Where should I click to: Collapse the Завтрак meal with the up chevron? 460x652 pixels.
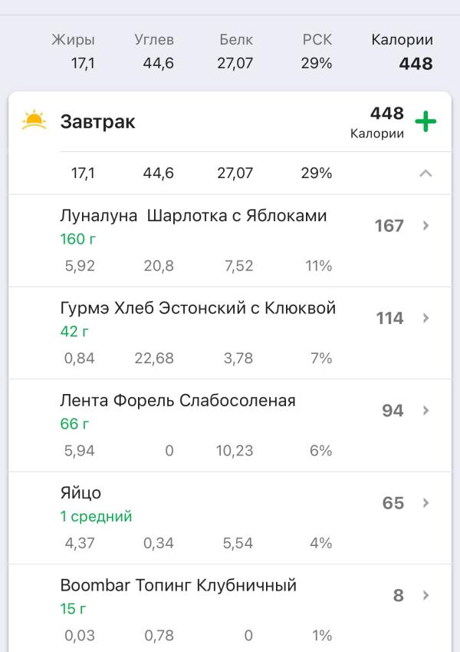[426, 173]
